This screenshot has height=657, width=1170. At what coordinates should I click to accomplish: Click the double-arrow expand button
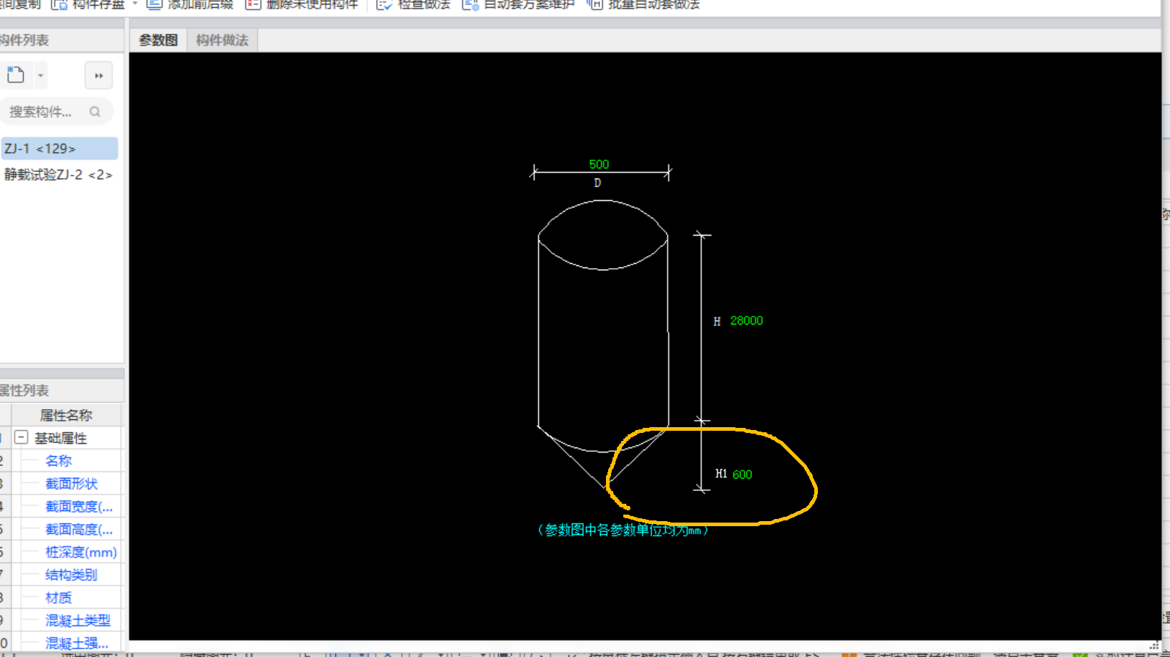click(x=99, y=76)
